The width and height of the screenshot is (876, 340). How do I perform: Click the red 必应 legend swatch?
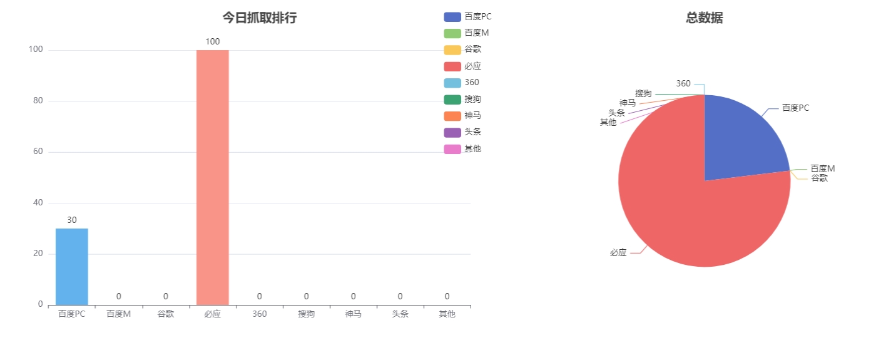click(x=452, y=66)
